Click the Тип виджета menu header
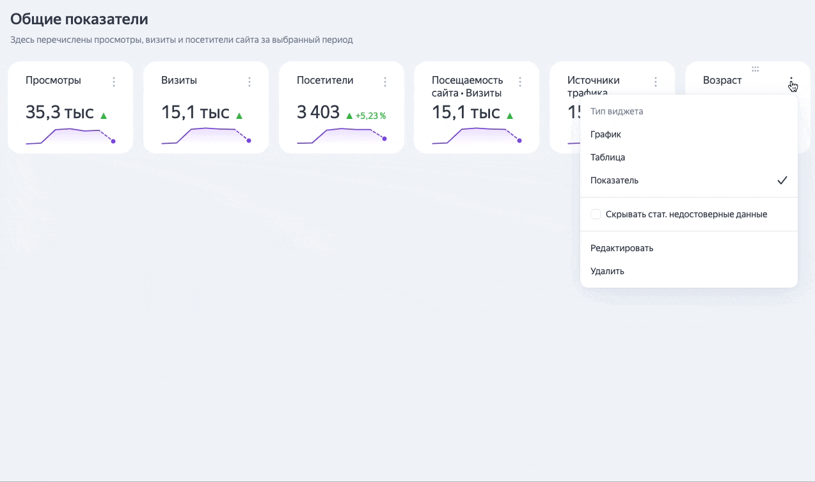 coord(617,111)
